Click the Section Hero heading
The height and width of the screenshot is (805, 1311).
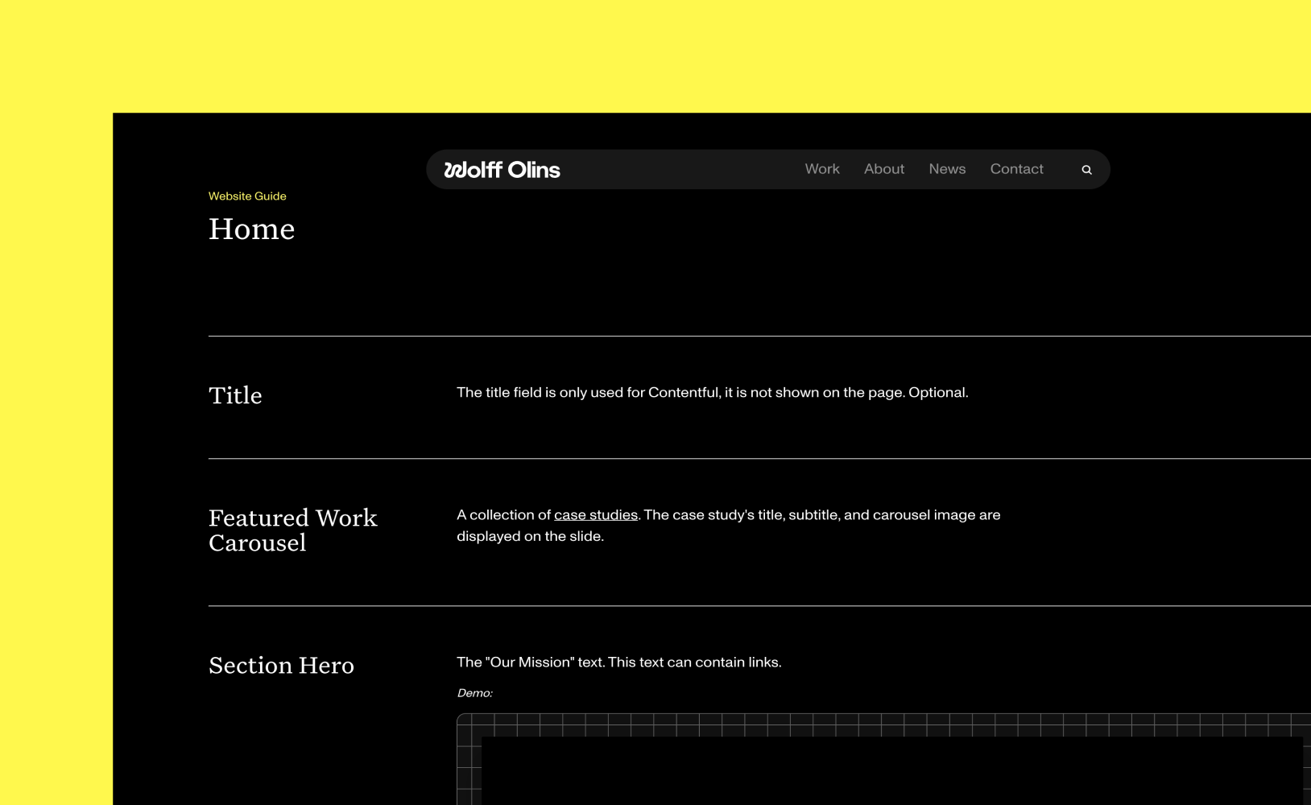(281, 665)
